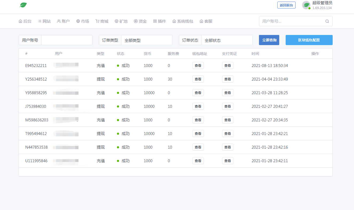This screenshot has height=210, width=354.
Task: View payment proof for order M598636203
Action: (228, 120)
